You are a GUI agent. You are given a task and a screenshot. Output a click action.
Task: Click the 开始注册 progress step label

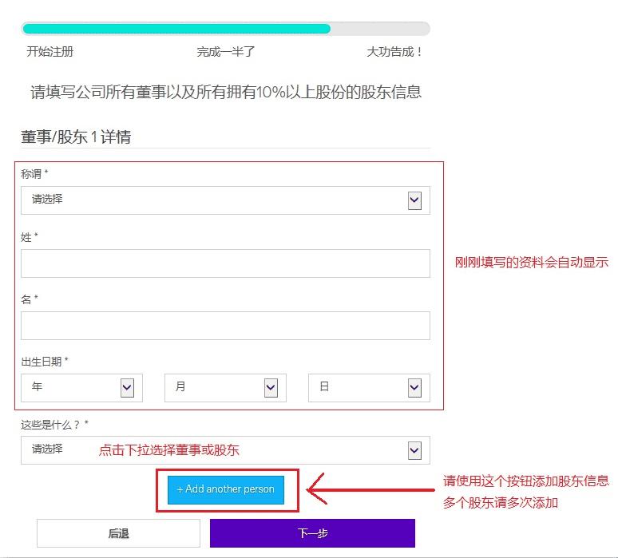pos(50,52)
